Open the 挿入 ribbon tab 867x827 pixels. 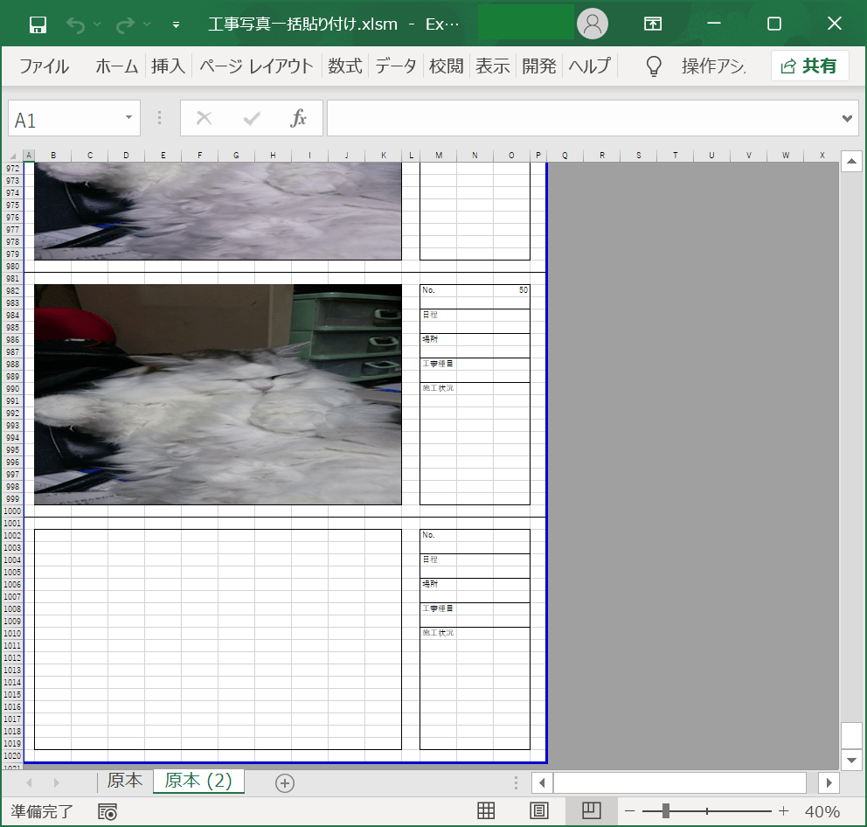pyautogui.click(x=168, y=66)
